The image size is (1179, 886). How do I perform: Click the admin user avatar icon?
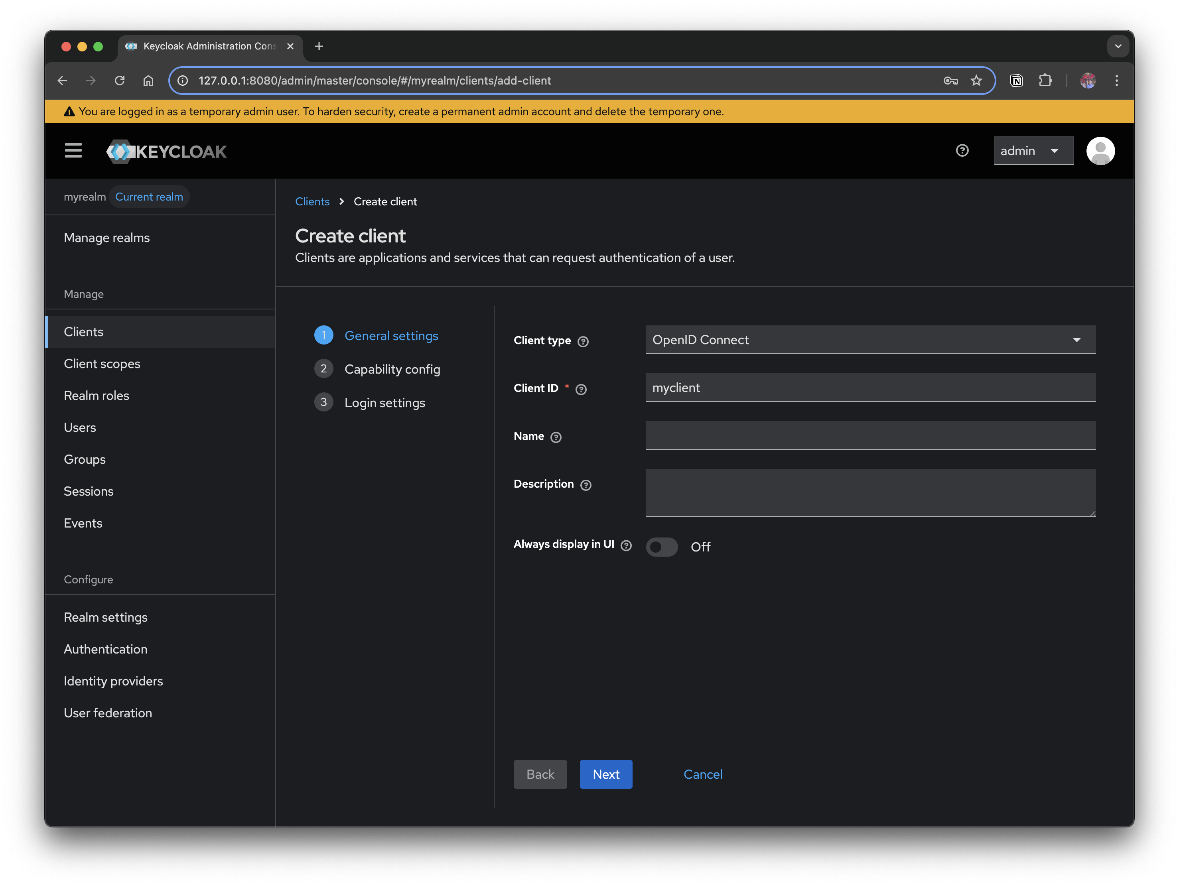point(1100,151)
